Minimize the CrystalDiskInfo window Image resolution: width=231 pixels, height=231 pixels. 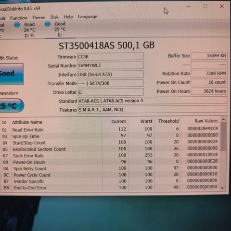pyautogui.click(x=189, y=6)
